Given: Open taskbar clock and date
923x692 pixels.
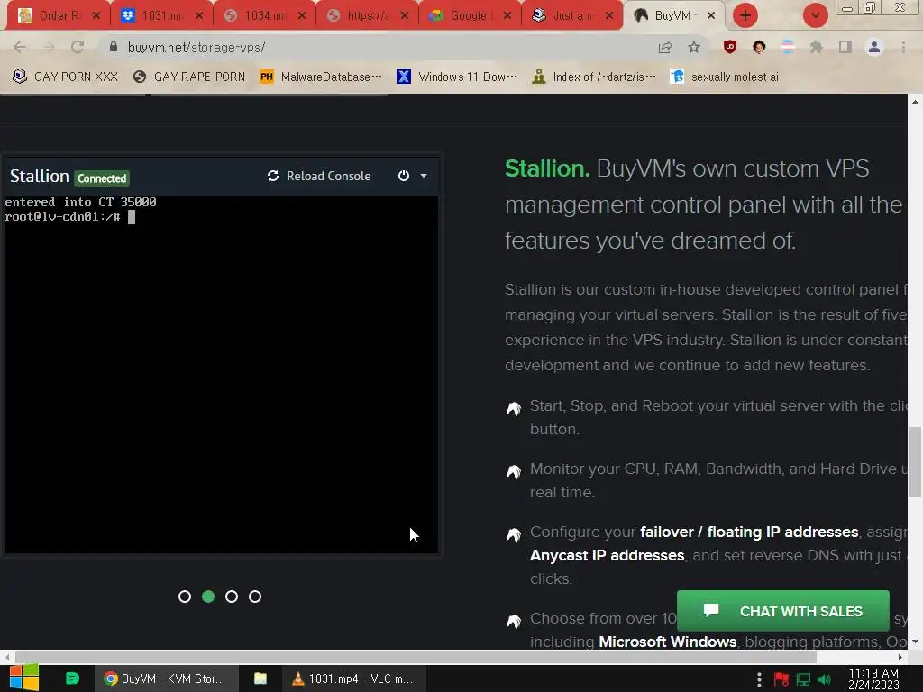Looking at the screenshot, I should click(x=873, y=679).
